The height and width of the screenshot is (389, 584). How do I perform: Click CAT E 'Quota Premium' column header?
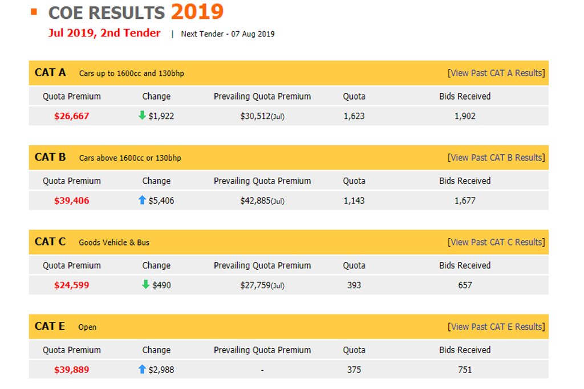coord(71,350)
